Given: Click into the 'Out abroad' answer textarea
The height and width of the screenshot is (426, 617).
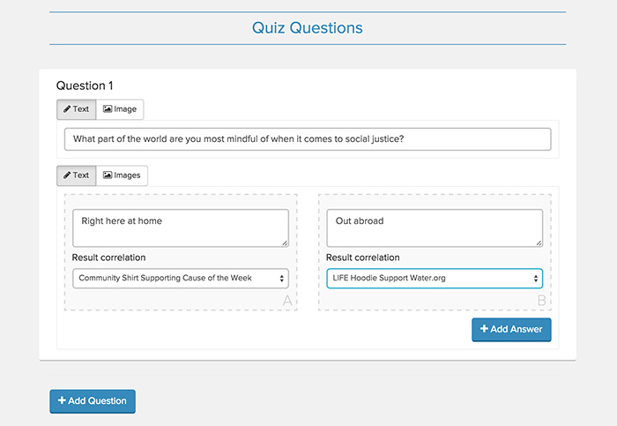Looking at the screenshot, I should point(435,228).
